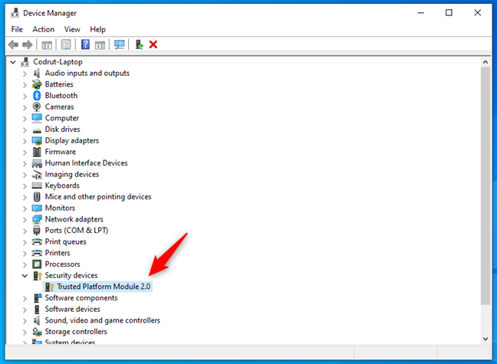Screen dimensions: 497x364
Task: Click the Back arrow toolbar icon
Action: (13, 44)
